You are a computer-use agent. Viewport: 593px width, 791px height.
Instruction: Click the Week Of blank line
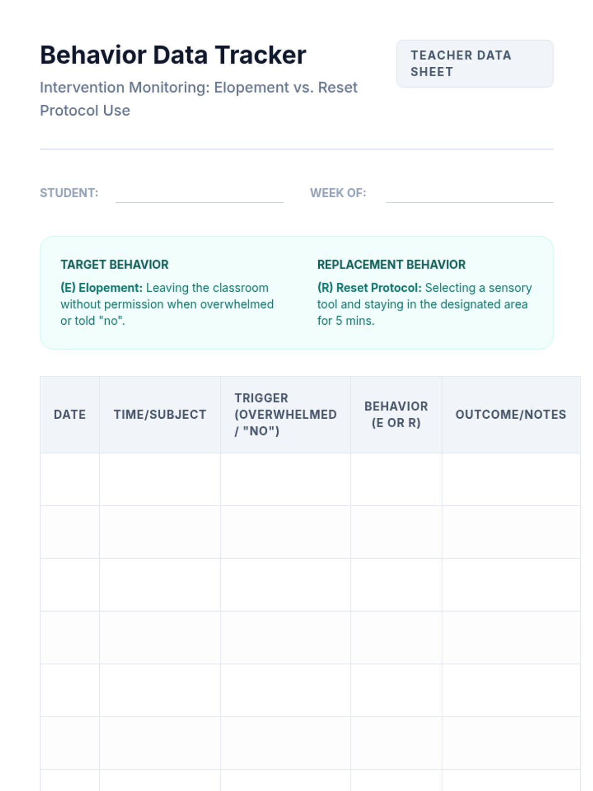[469, 195]
